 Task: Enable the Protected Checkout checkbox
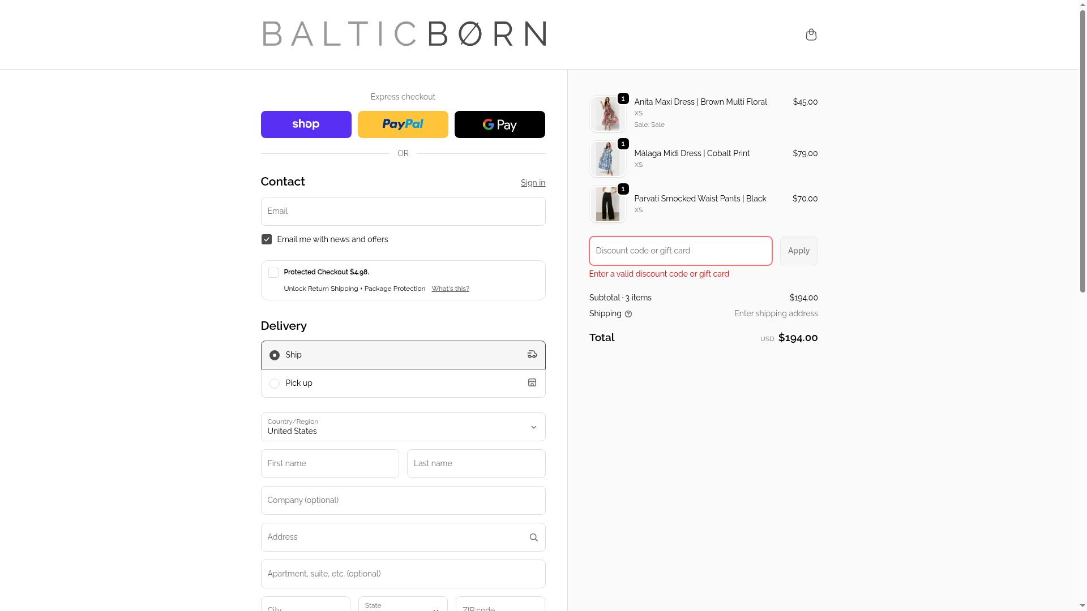[x=273, y=273]
